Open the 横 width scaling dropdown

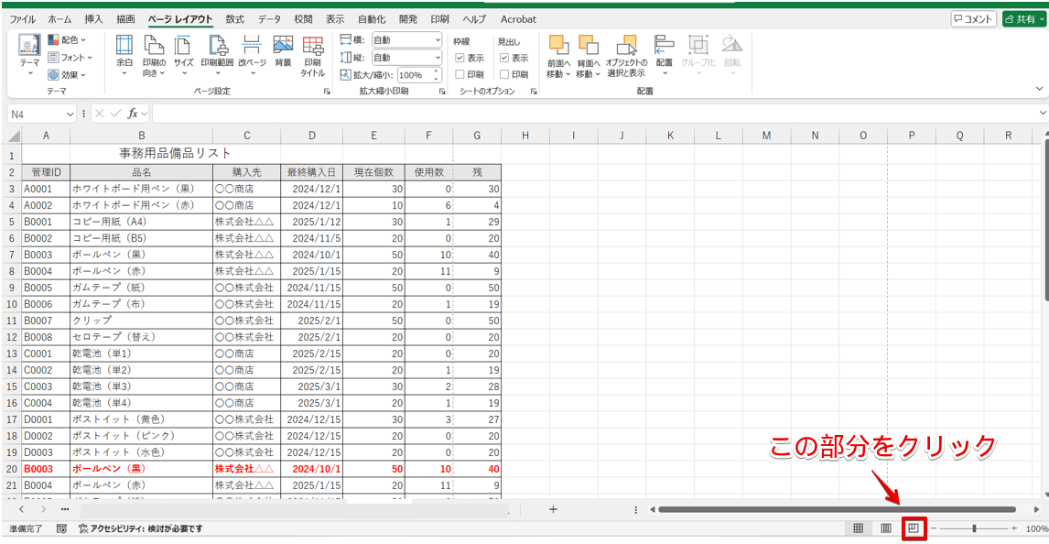436,40
